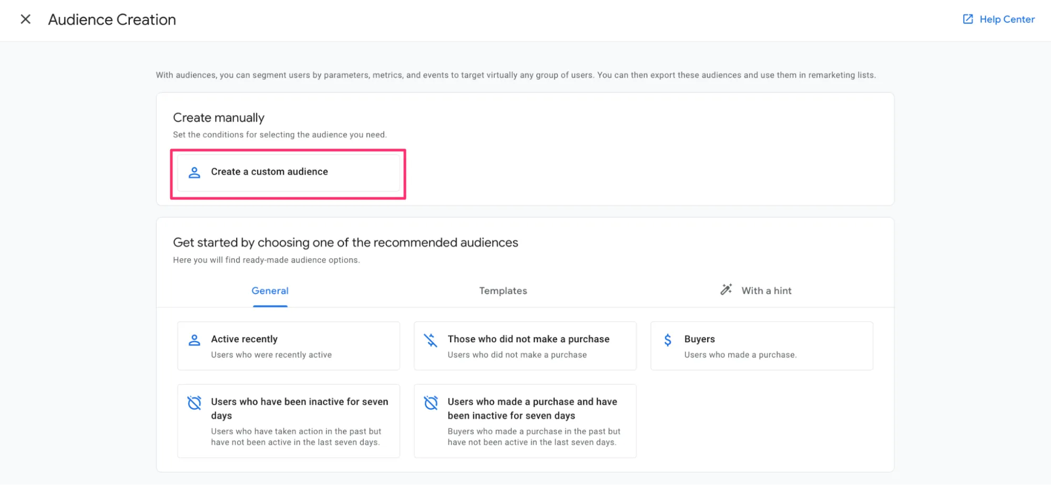1051x485 pixels.
Task: Click the dollar sign Buyers icon
Action: (x=668, y=340)
